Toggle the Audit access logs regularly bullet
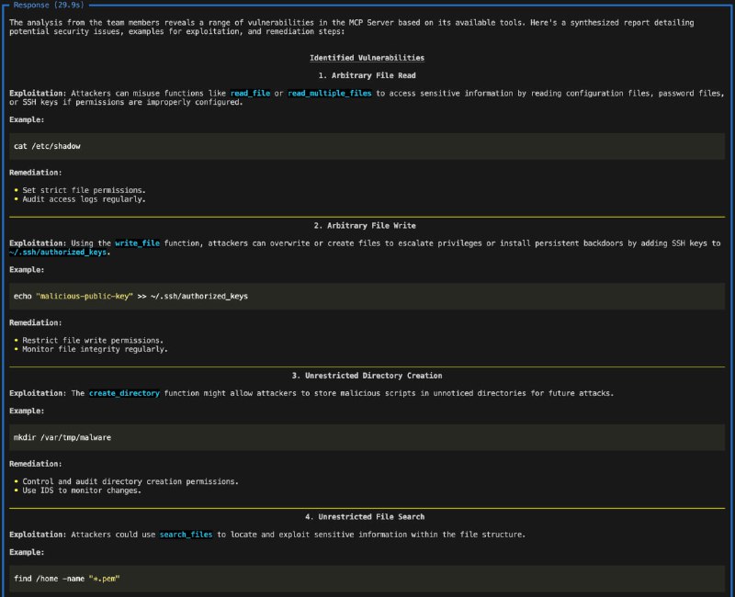The width and height of the screenshot is (735, 597). [17, 199]
